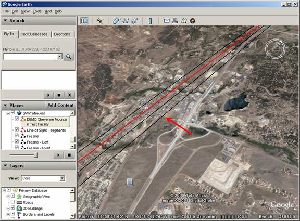This screenshot has height=221, width=300.
Task: Show the view in Google Maps
Action: tap(184, 21)
